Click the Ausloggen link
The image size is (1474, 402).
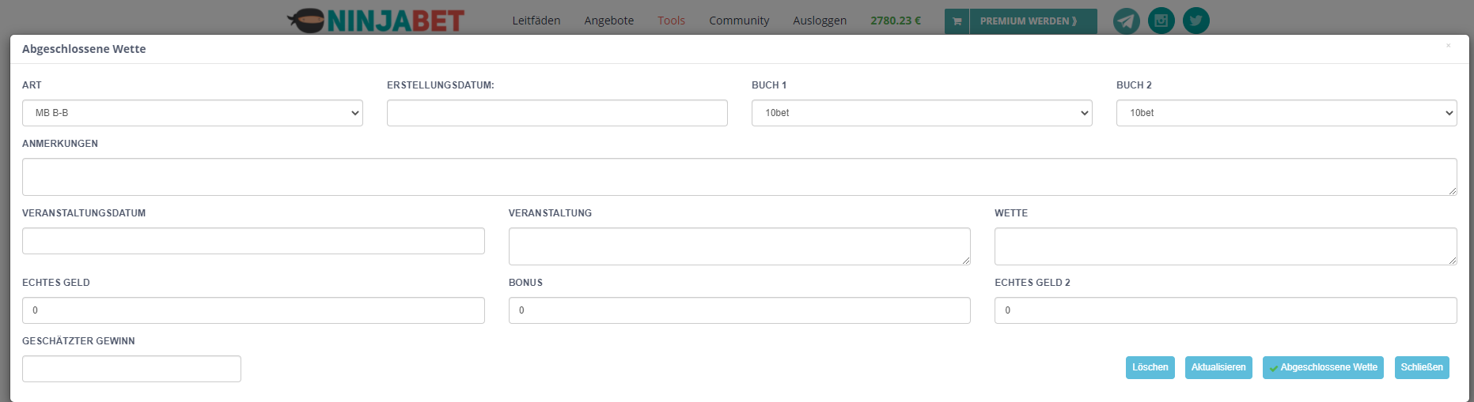pyautogui.click(x=820, y=21)
